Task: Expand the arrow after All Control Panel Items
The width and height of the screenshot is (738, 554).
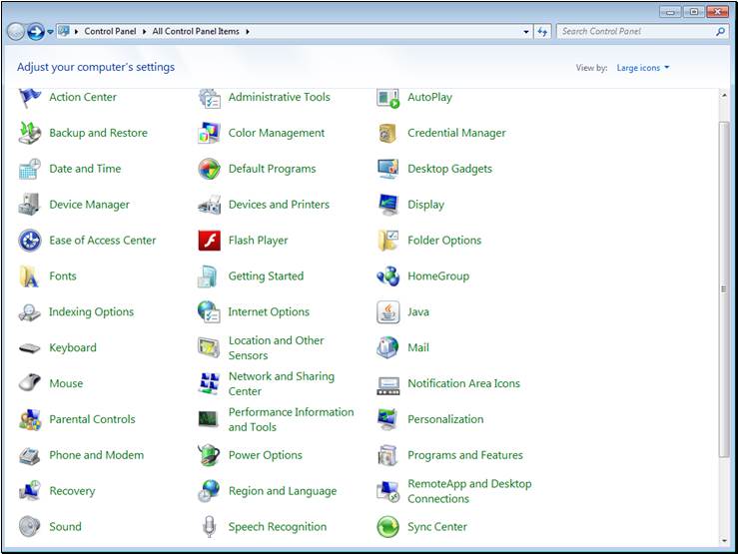Action: 247,32
